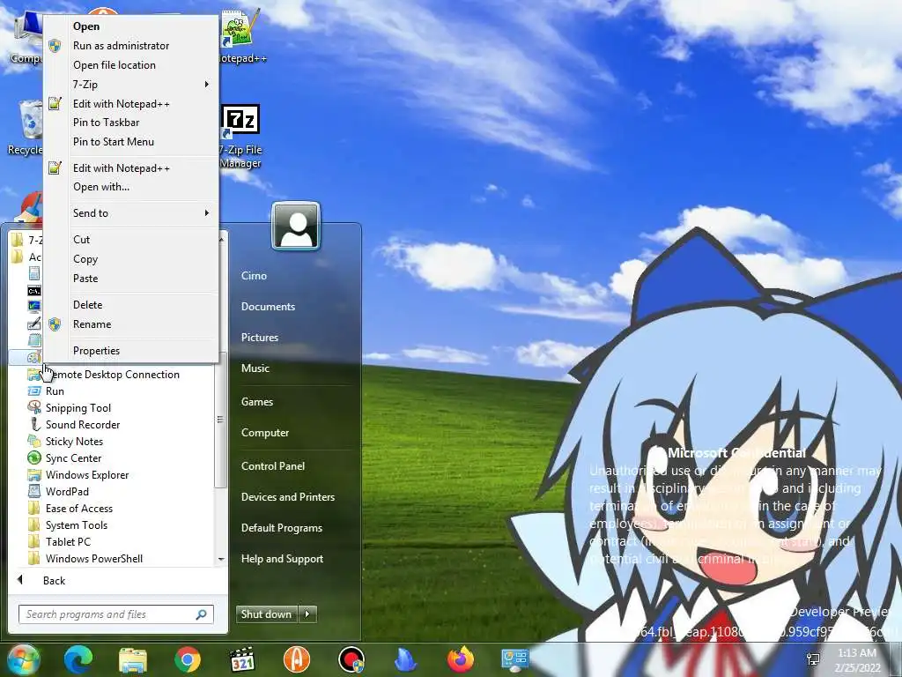Open Control Panel from the Start menu
This screenshot has width=902, height=677.
[x=273, y=465]
